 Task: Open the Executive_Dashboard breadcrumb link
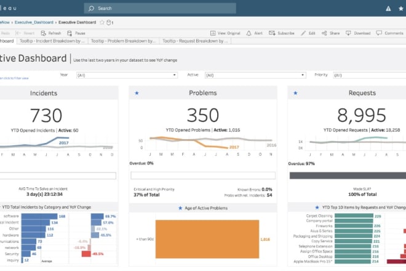pos(34,22)
